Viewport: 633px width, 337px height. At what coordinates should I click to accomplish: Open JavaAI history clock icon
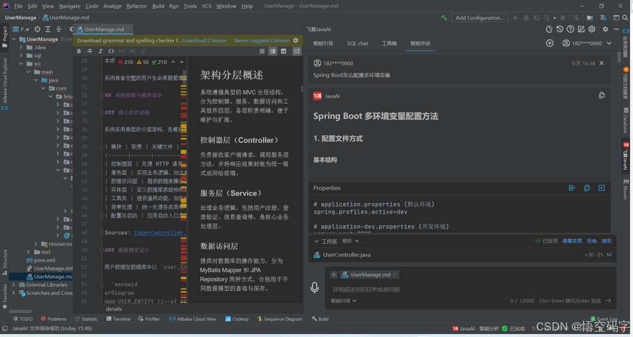[560, 29]
